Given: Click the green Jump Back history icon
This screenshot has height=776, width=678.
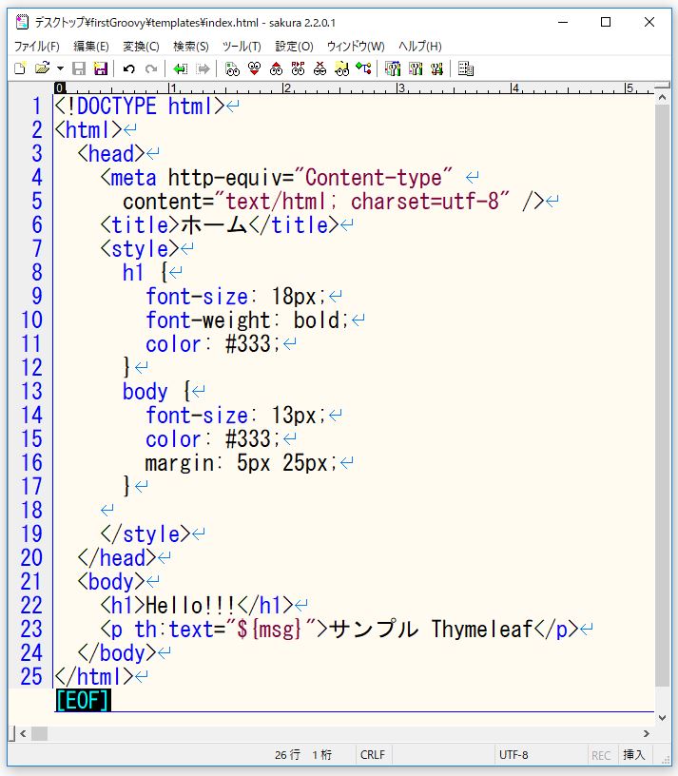Looking at the screenshot, I should [x=180, y=68].
